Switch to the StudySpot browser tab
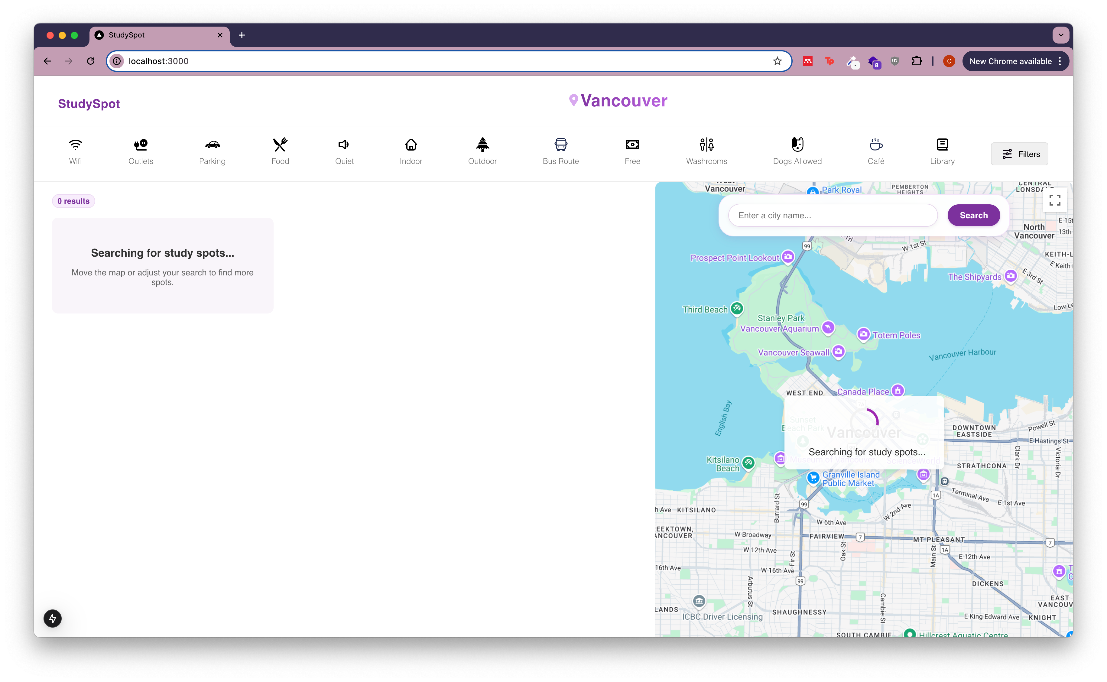Viewport: 1107px width, 682px height. pyautogui.click(x=149, y=35)
